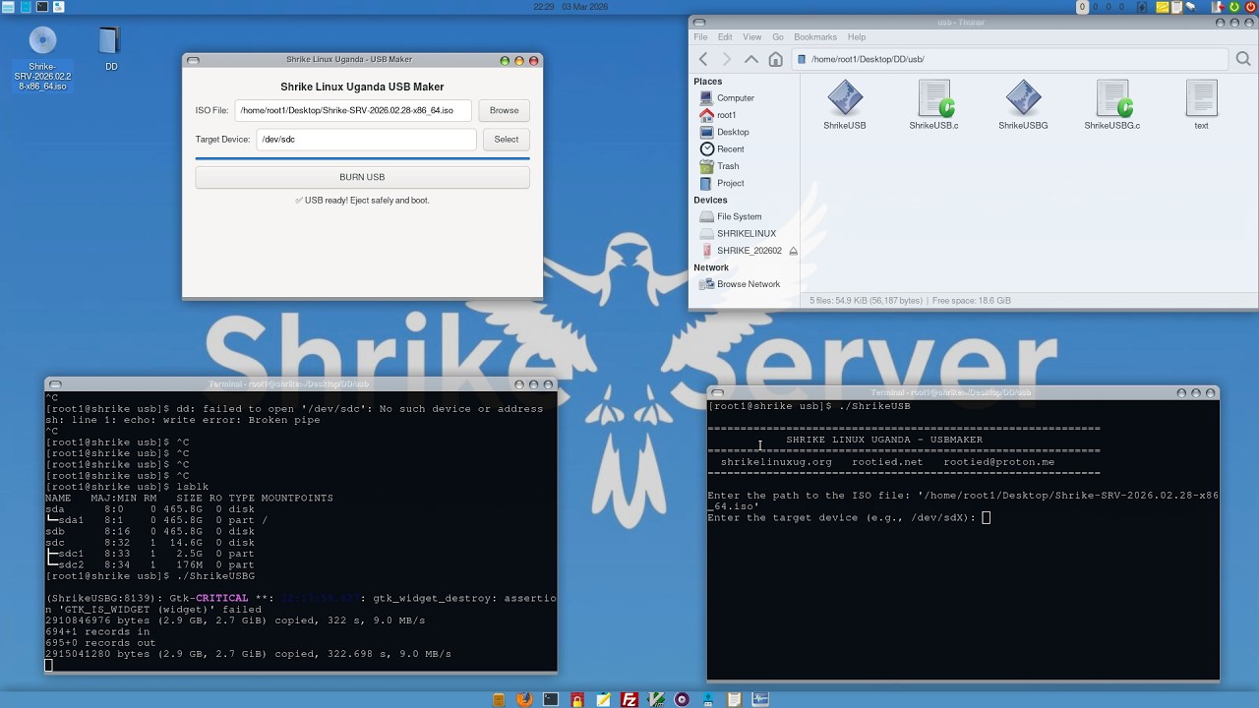Open the Bookmarks menu in Thunar
Screen dimensions: 1259x708
815,37
